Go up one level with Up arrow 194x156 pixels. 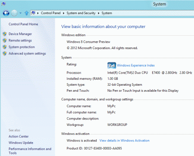click(x=26, y=13)
